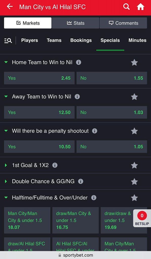Switch to the Stats tab

[76, 23]
